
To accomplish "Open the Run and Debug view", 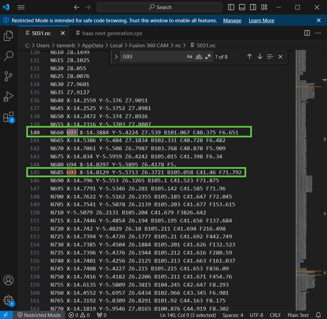I will coord(8,97).
